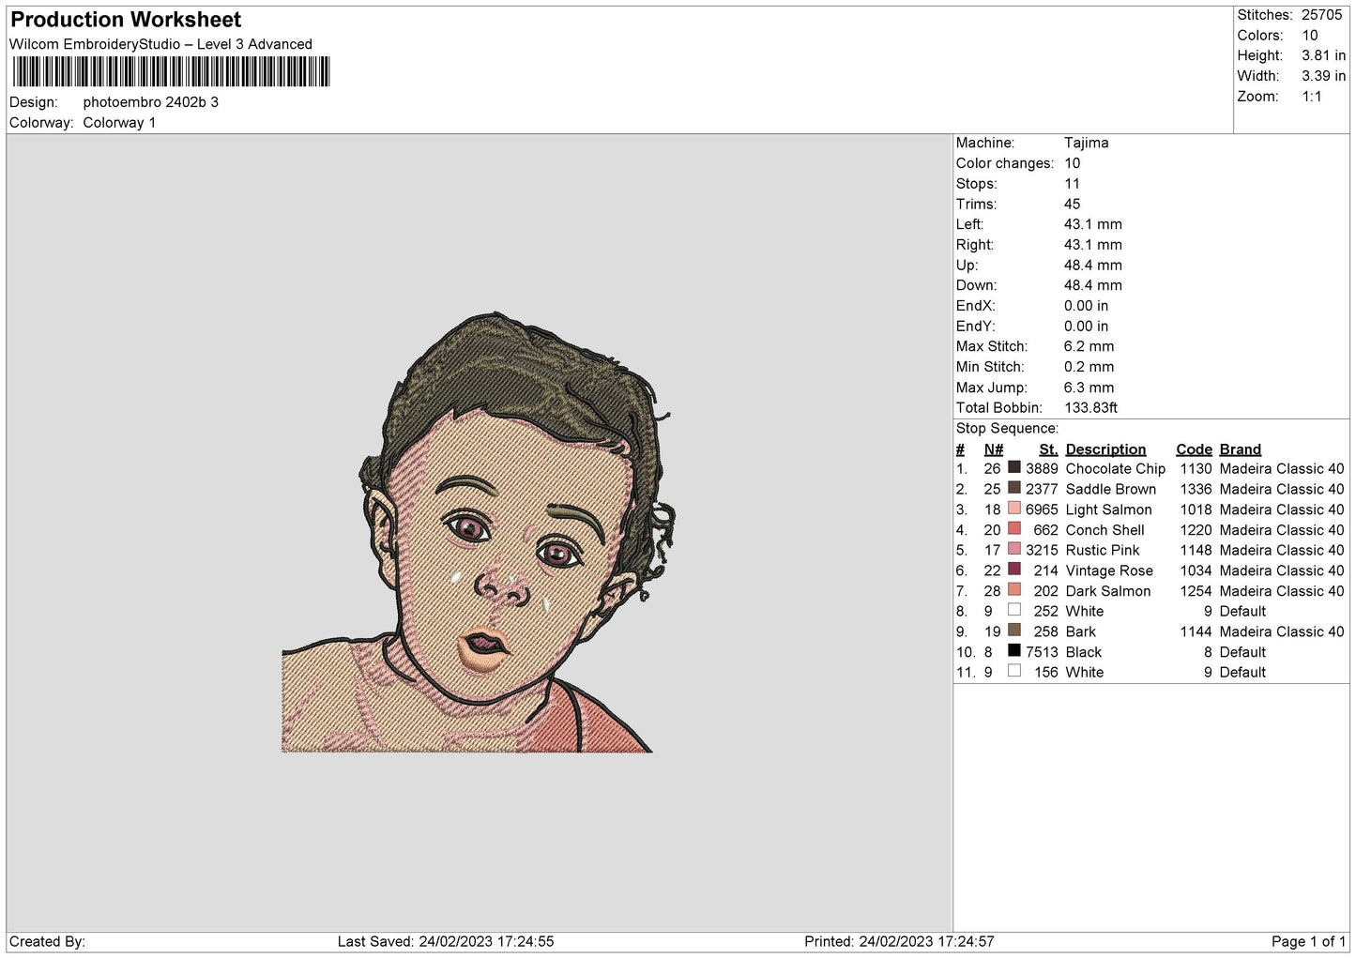Screen dimensions: 1356x958
Task: Click the Rustic Pink color swatch
Action: coord(1014,549)
